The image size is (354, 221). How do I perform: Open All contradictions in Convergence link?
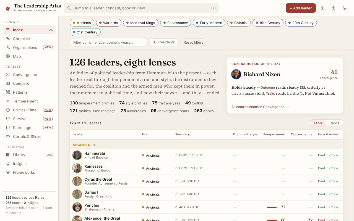(x=260, y=107)
